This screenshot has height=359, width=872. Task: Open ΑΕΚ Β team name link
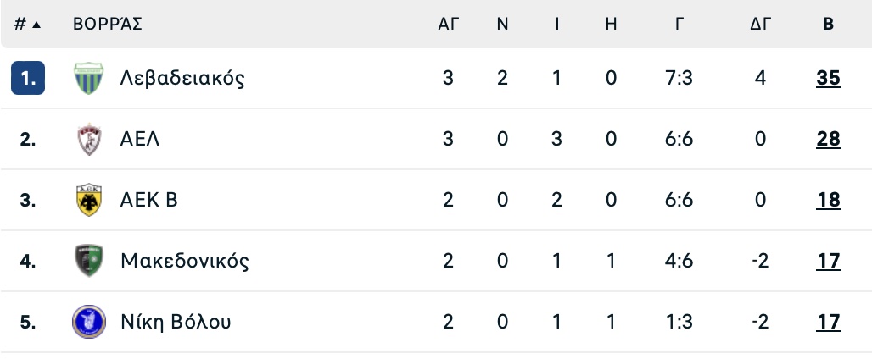point(148,200)
